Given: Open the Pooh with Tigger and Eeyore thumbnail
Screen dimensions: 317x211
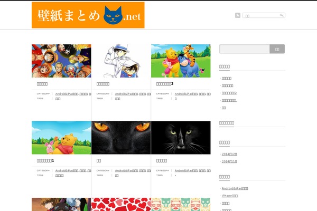Looking at the screenshot, I should (181, 61).
